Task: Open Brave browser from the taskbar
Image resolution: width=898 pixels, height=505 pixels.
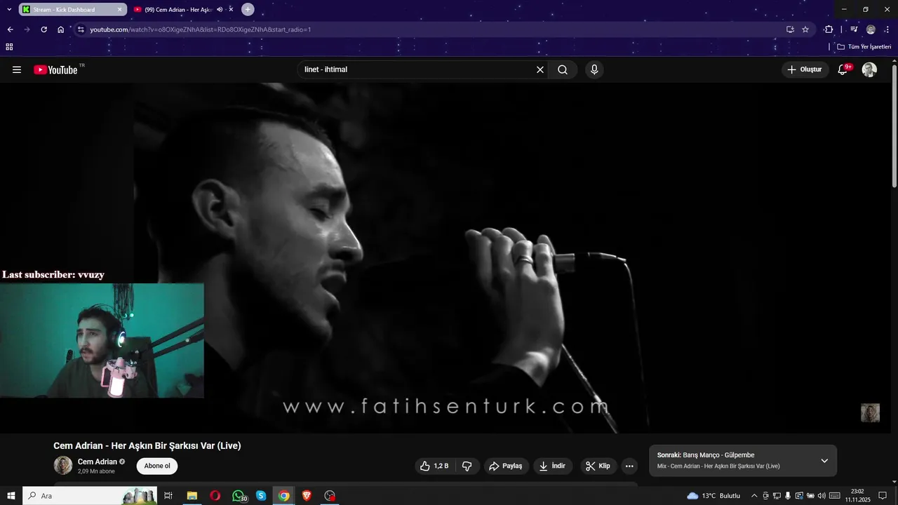Action: 307,496
